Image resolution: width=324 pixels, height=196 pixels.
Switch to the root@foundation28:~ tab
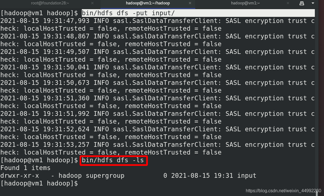[x=50, y=3]
